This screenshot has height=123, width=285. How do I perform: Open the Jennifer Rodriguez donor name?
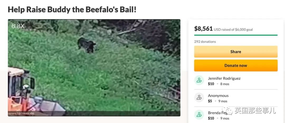pos(224,78)
